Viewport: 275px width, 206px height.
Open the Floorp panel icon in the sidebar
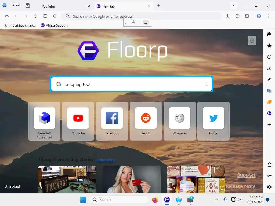(x=269, y=113)
